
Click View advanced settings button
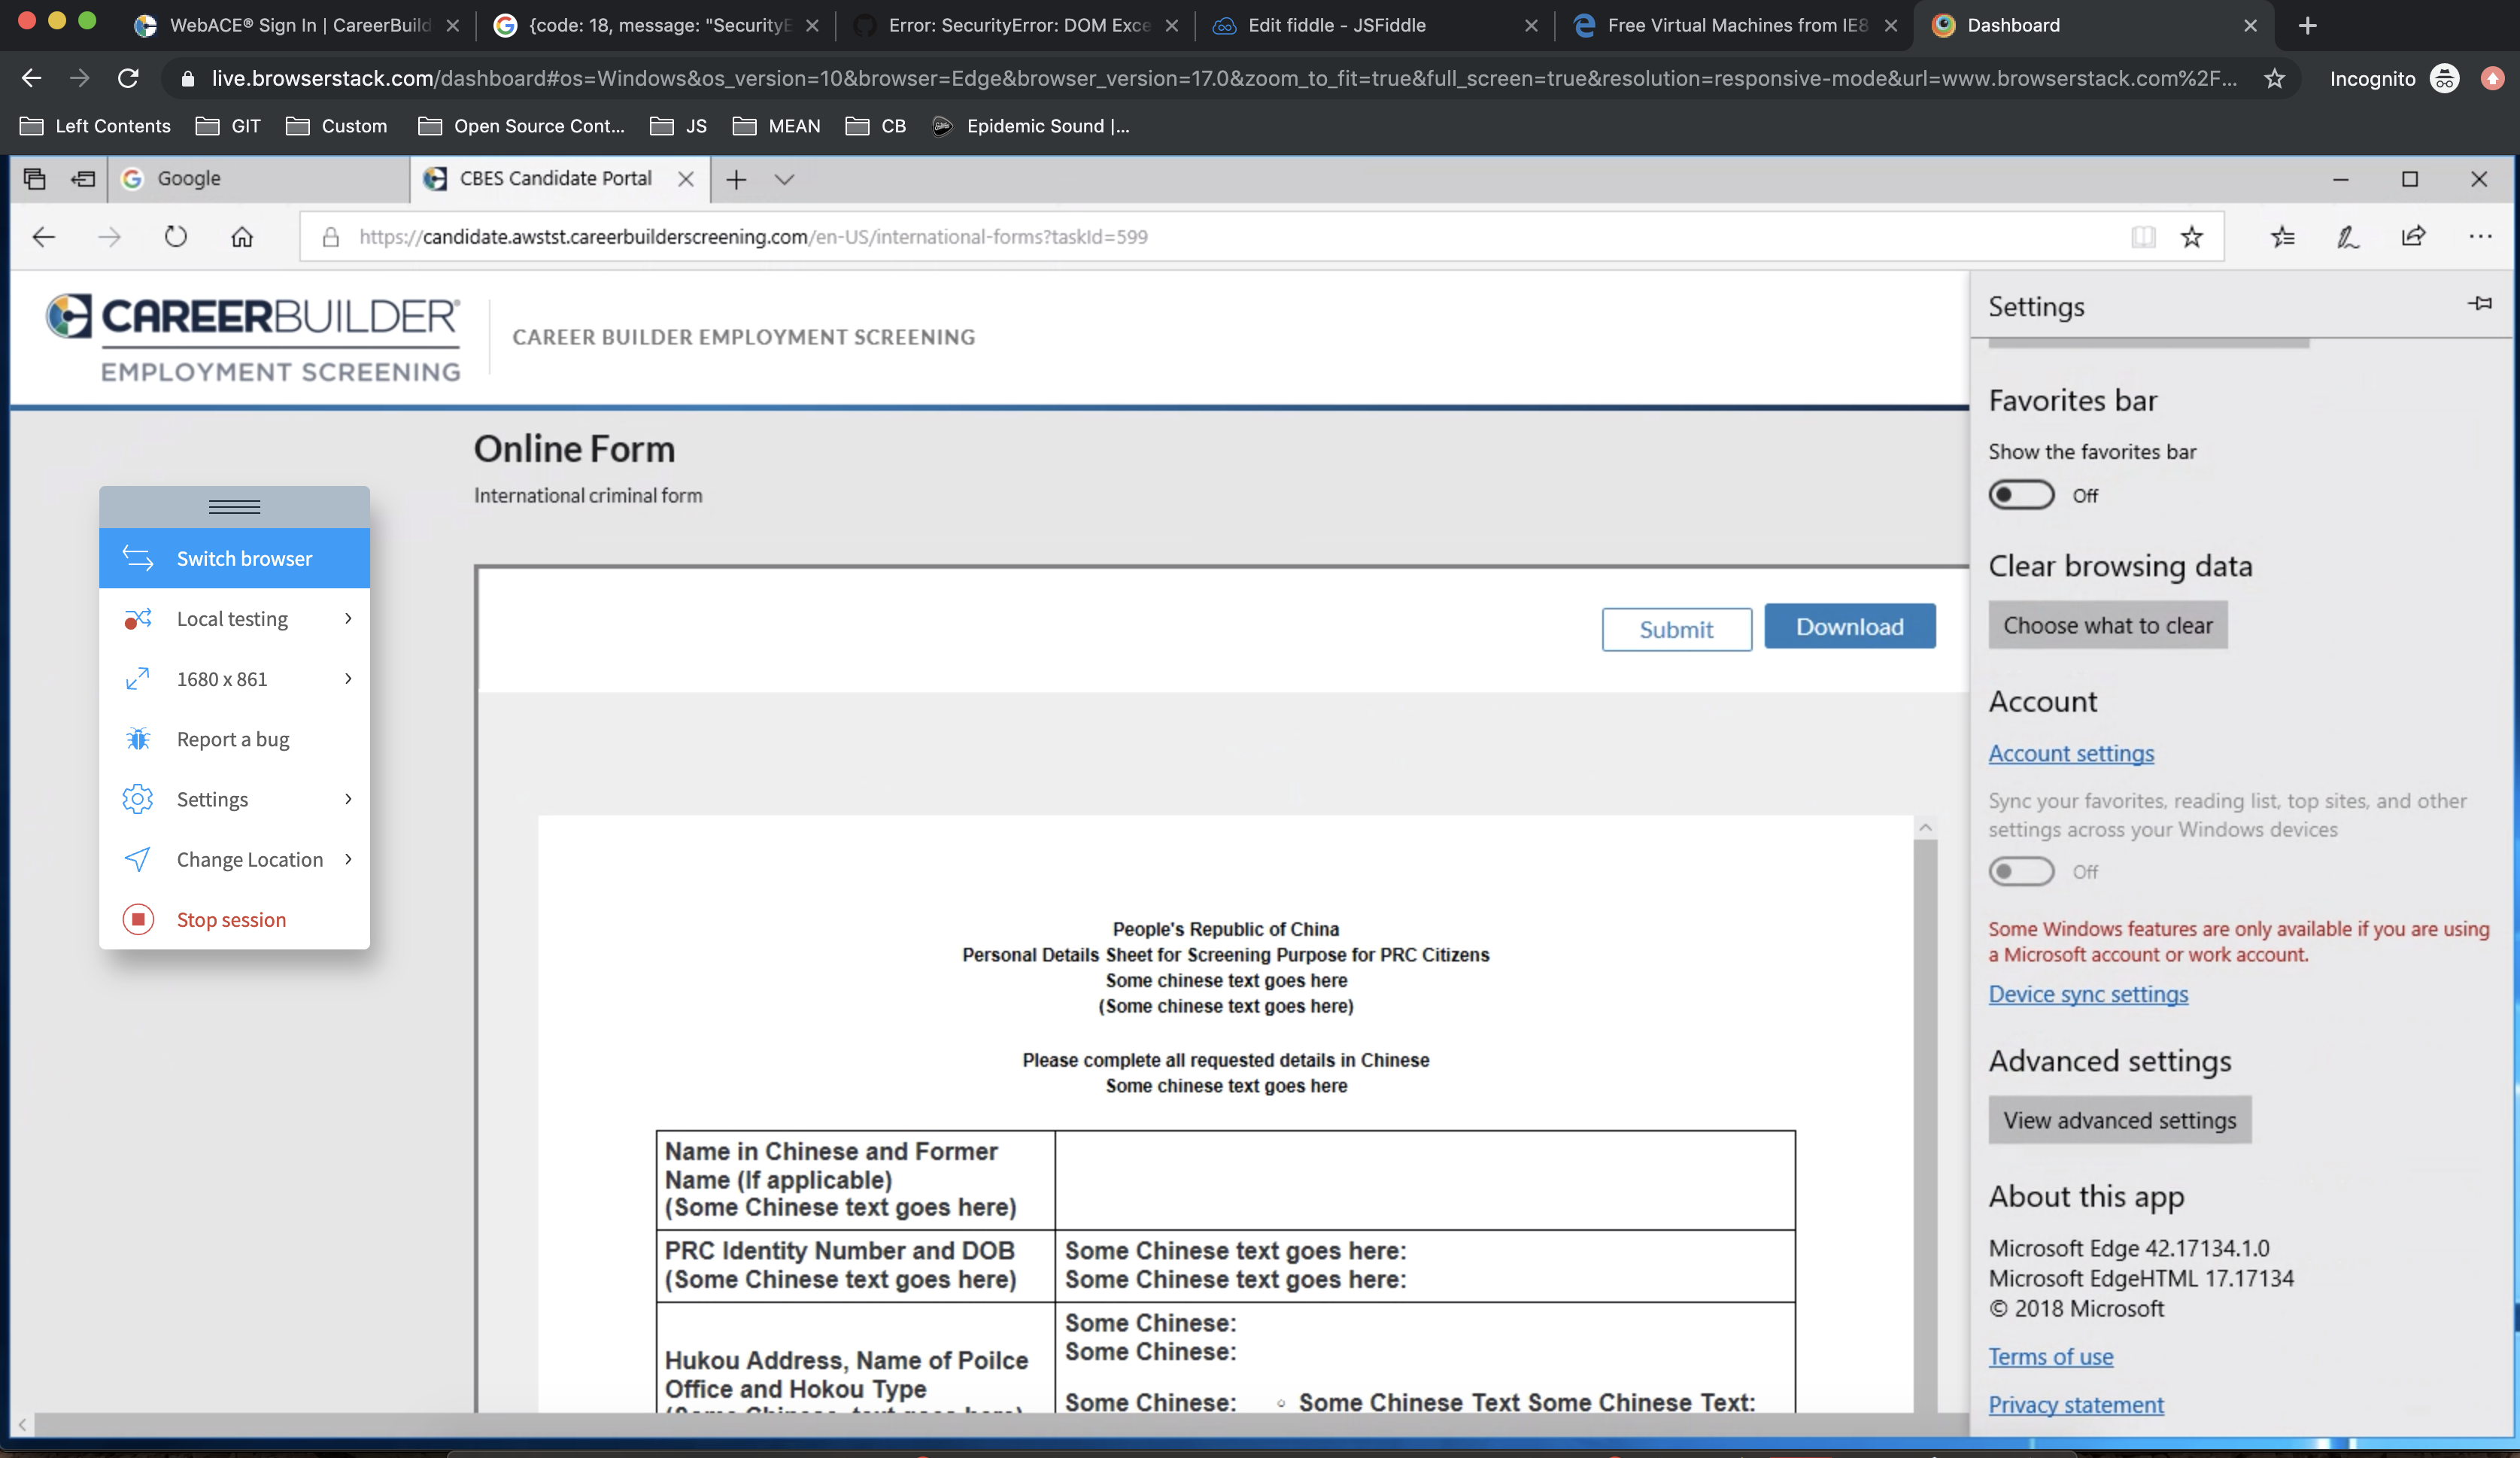click(x=2119, y=1120)
